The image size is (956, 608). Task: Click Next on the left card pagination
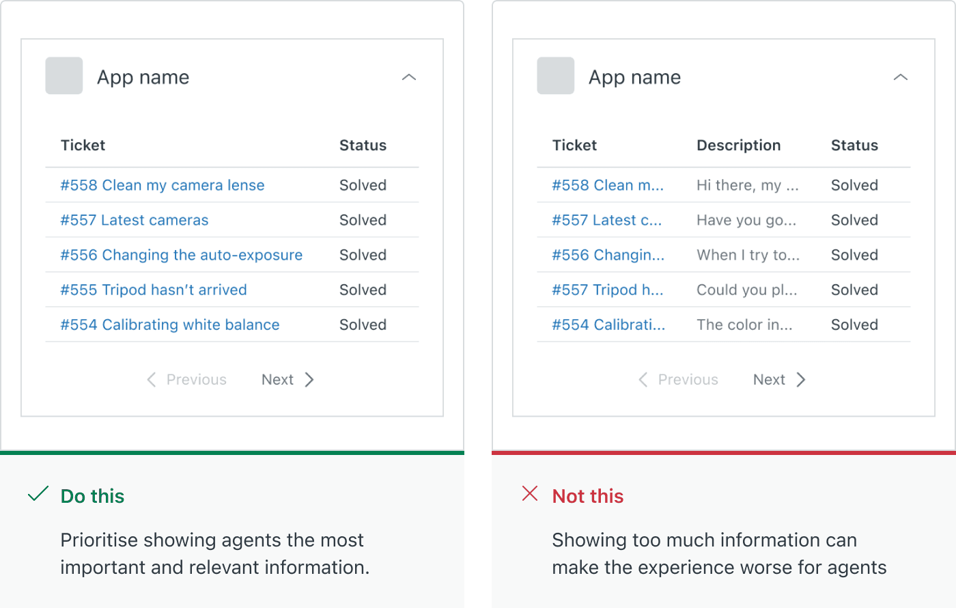[x=277, y=379]
